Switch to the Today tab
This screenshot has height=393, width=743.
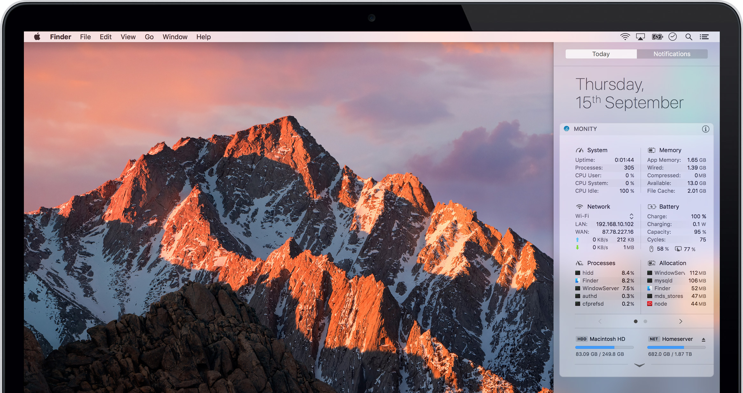click(601, 54)
